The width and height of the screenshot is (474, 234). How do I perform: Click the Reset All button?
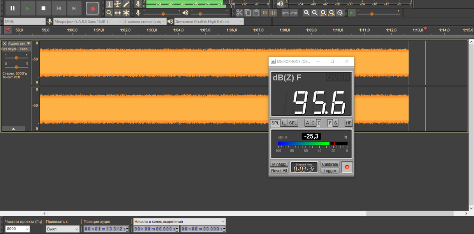279,170
